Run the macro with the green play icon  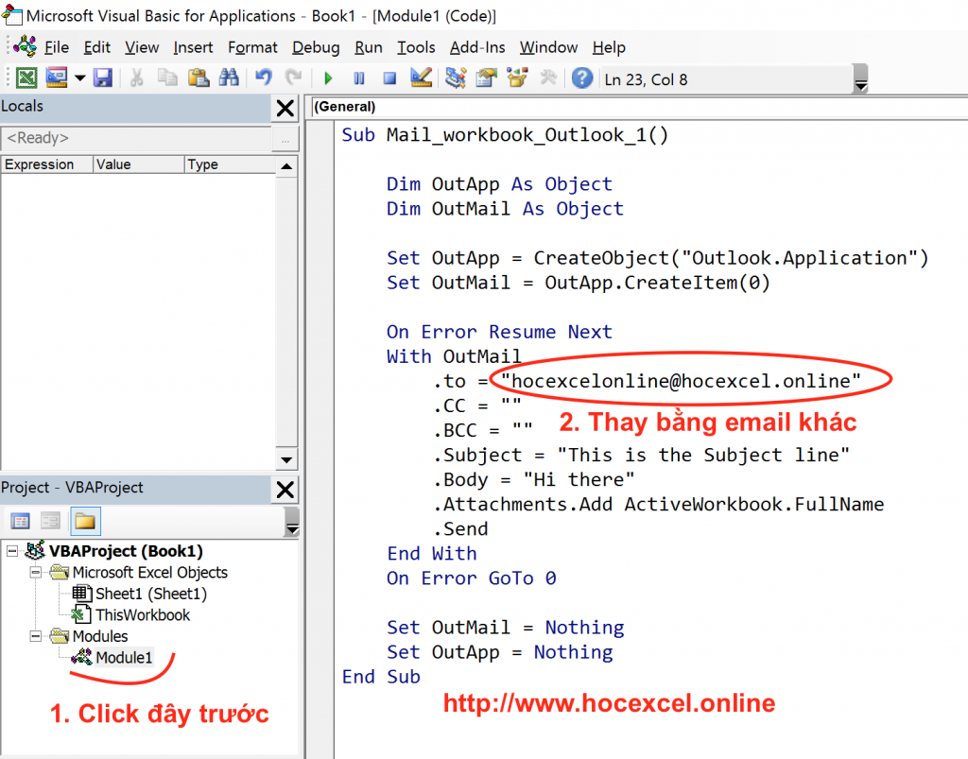point(328,78)
